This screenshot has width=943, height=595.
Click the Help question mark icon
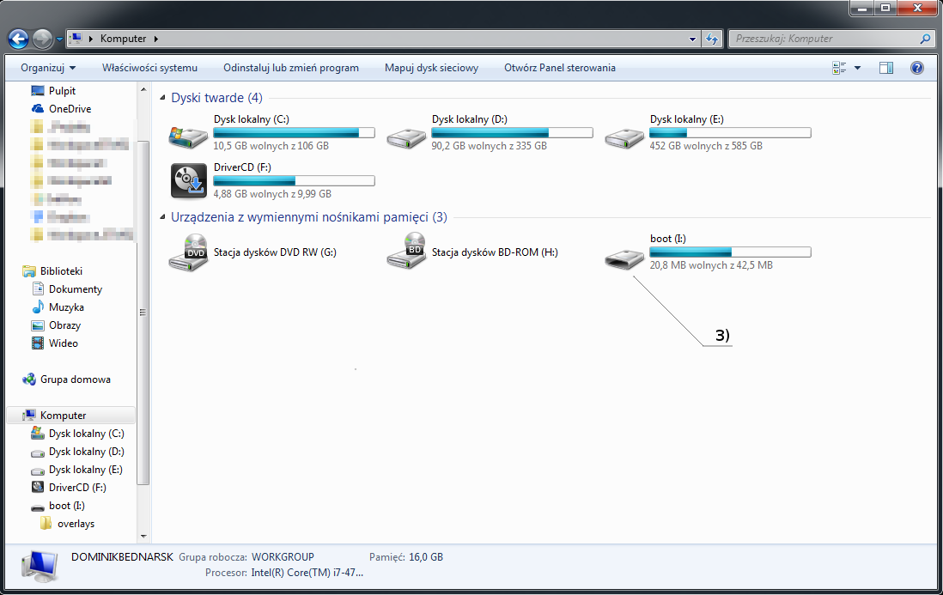click(x=916, y=68)
